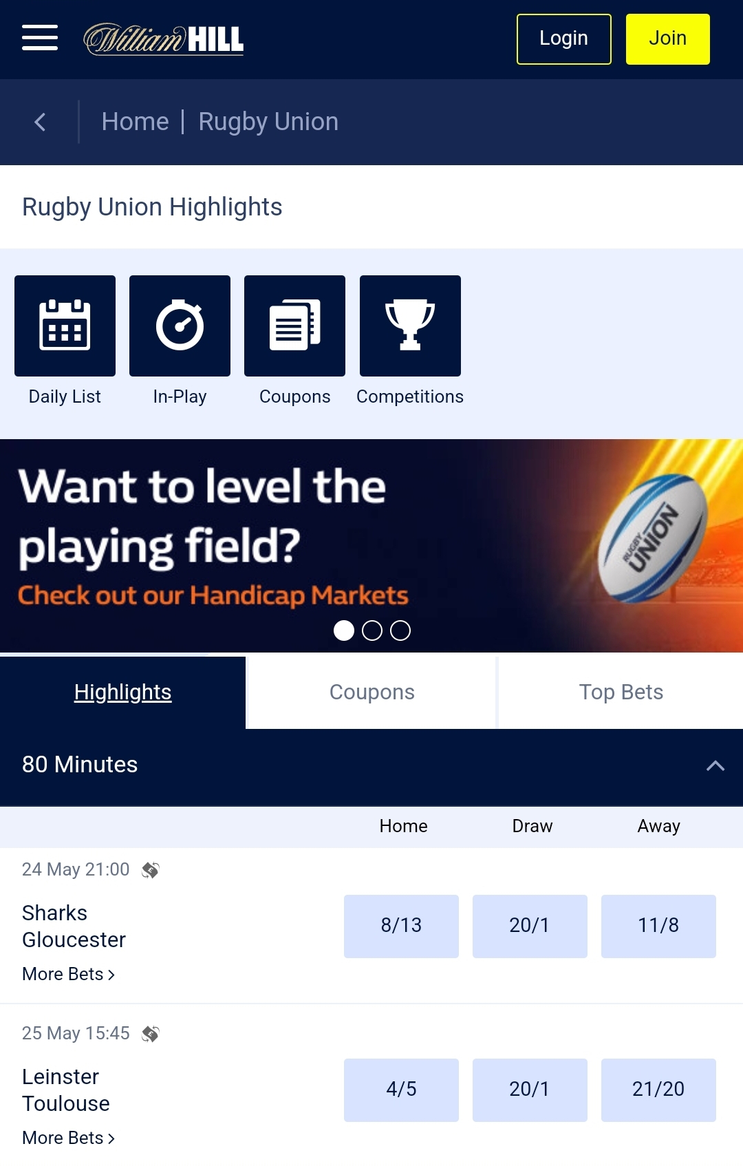743x1166 pixels.
Task: Open Competitions via the trophy icon
Action: [409, 325]
